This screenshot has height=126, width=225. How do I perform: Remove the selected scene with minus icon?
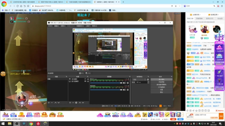click(x=52, y=103)
